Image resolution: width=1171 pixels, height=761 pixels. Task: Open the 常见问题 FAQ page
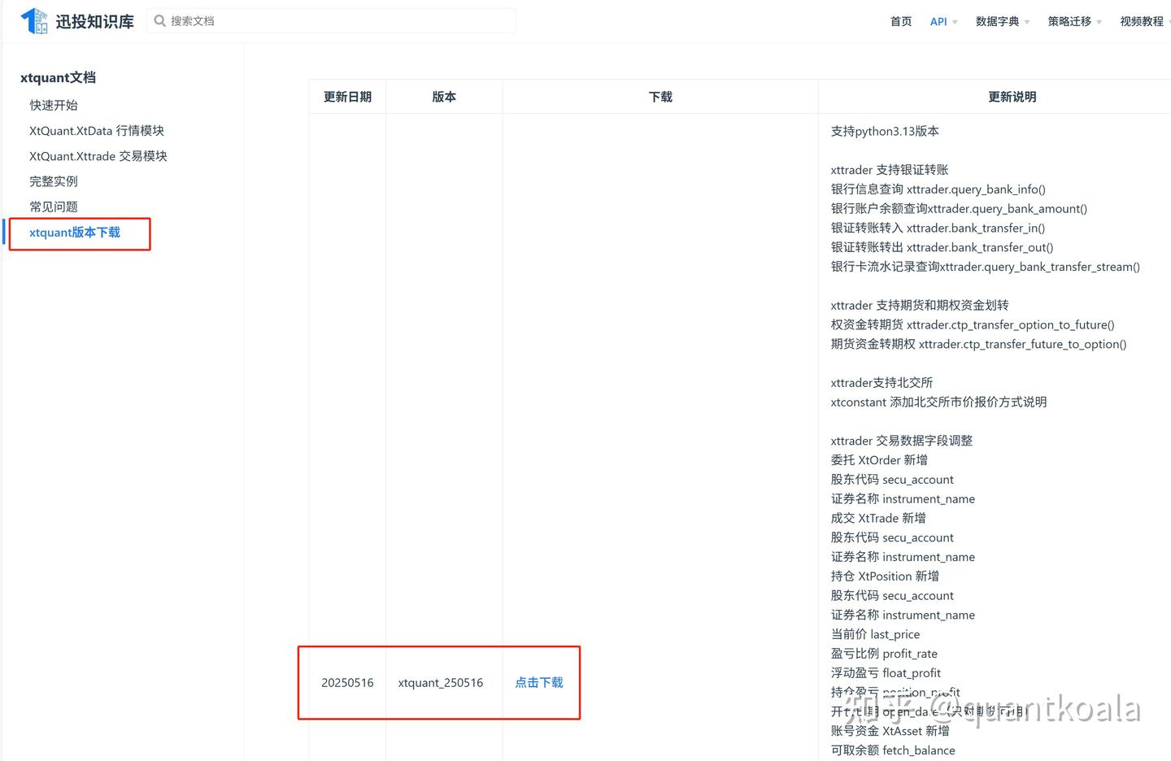(54, 206)
